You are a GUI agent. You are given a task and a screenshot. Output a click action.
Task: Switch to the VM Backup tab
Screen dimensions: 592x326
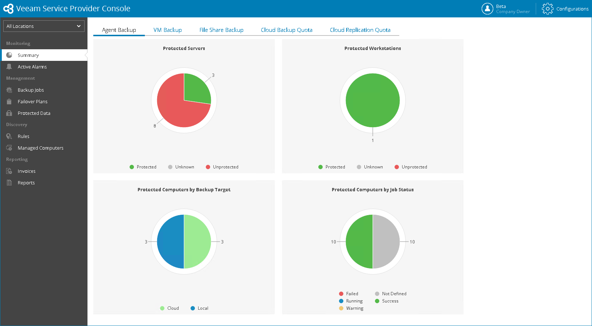(168, 30)
